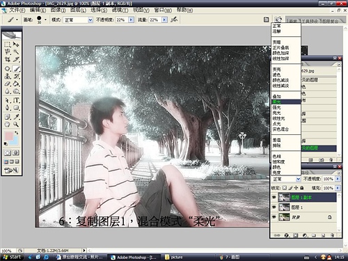Select the Notes tool
The width and height of the screenshot is (348, 261).
tap(8, 117)
